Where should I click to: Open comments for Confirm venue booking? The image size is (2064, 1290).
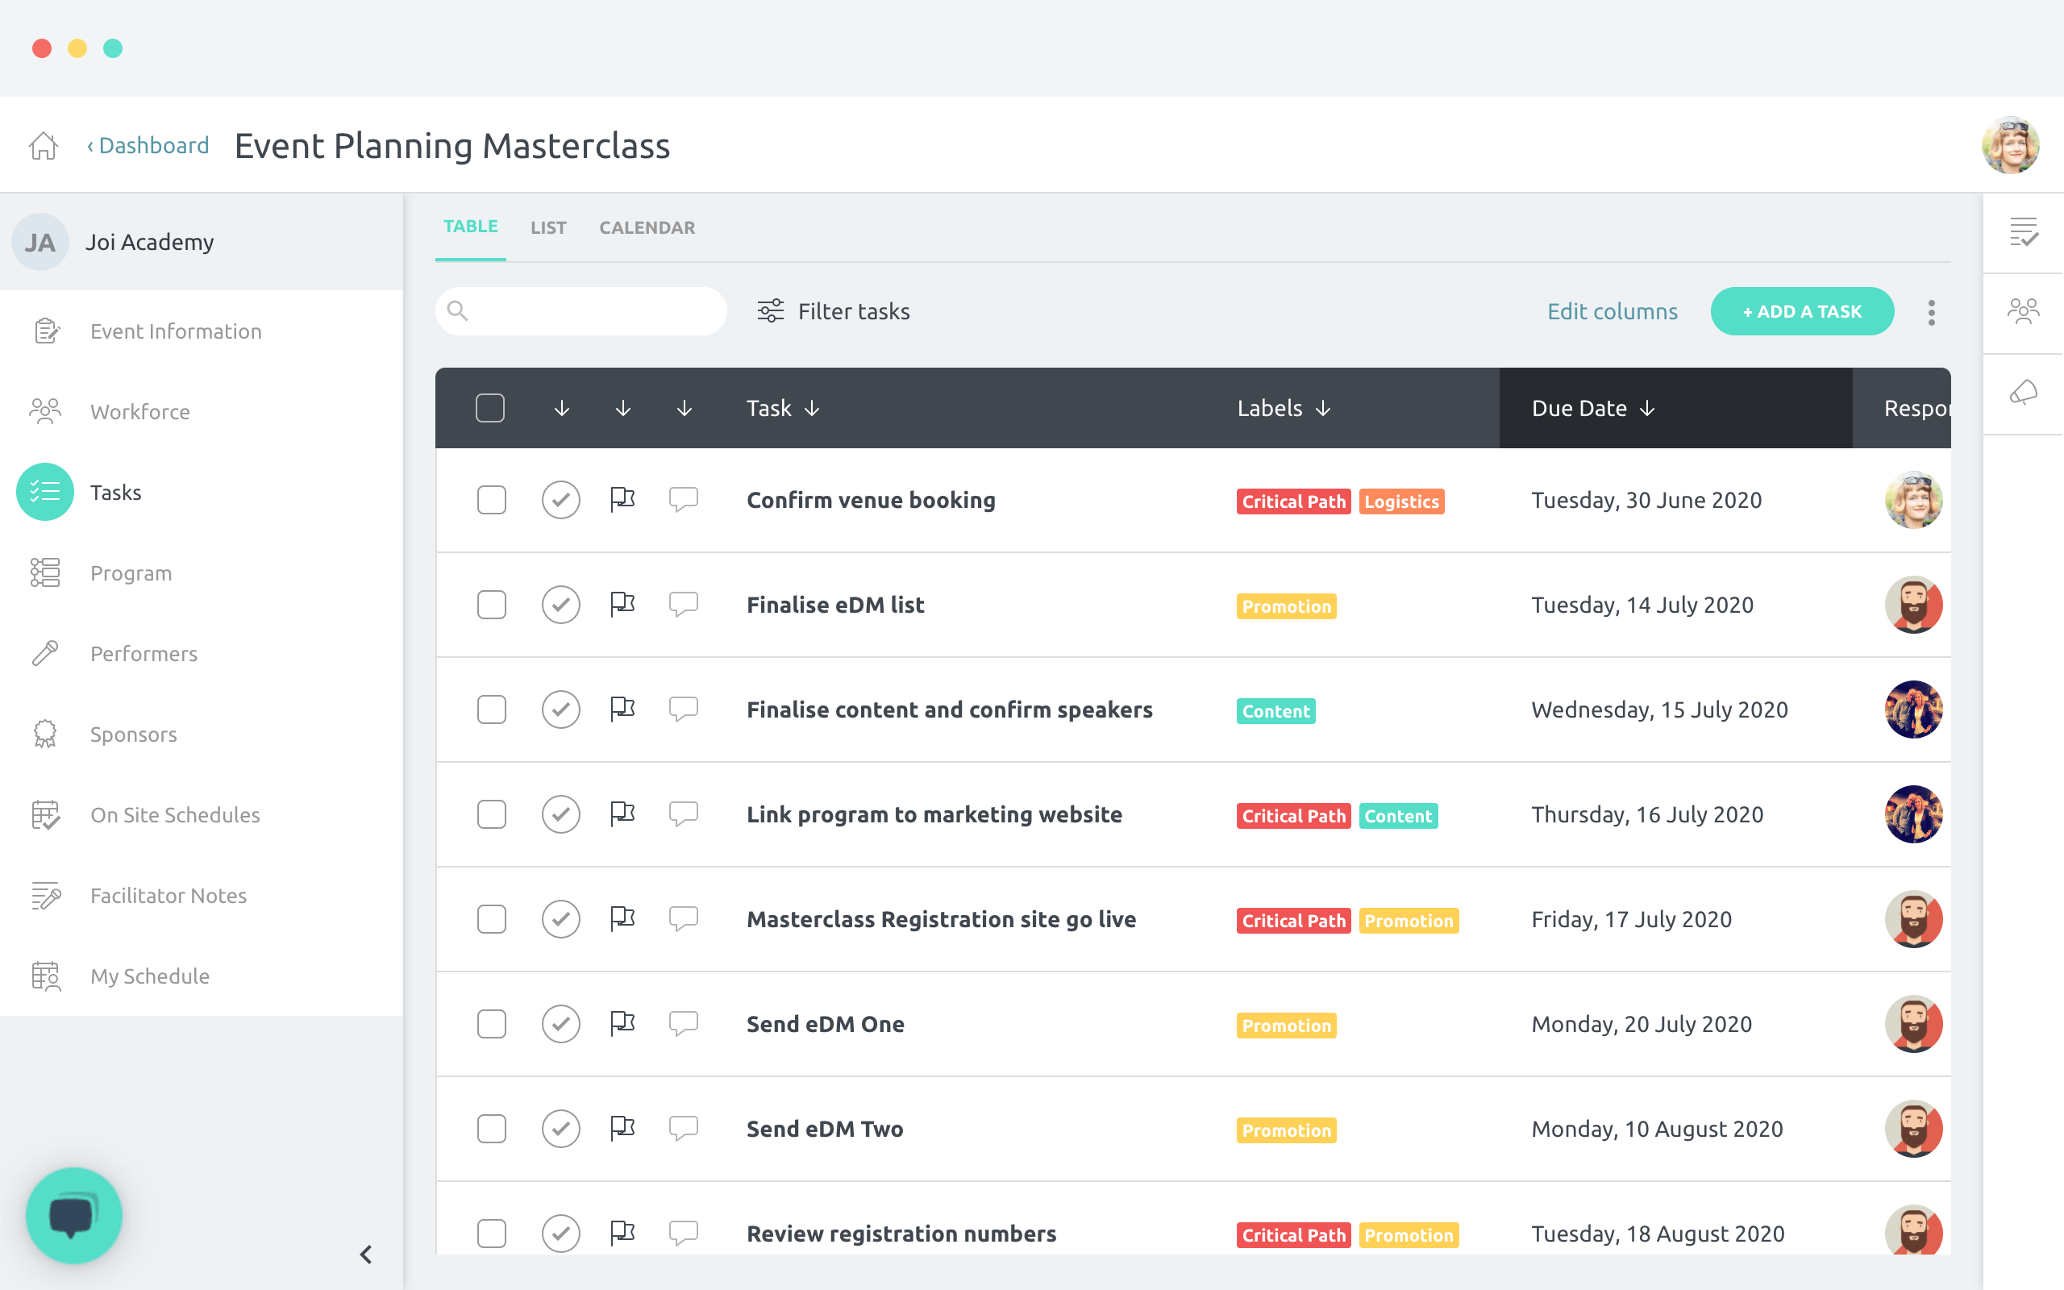683,499
